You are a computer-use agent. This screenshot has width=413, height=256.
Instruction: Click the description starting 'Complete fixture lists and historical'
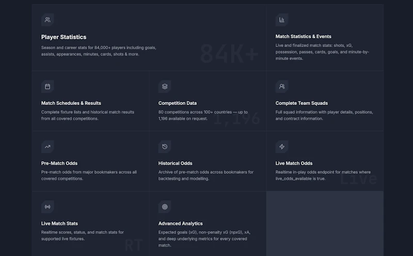(88, 115)
